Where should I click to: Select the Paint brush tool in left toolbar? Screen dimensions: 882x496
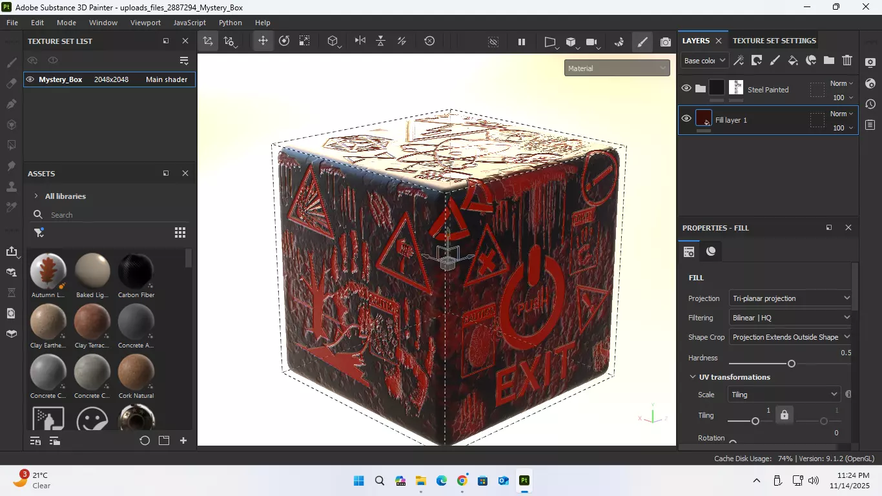coord(11,63)
